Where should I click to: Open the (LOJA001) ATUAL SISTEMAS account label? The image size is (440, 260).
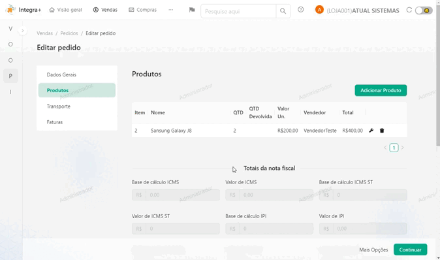coord(363,10)
